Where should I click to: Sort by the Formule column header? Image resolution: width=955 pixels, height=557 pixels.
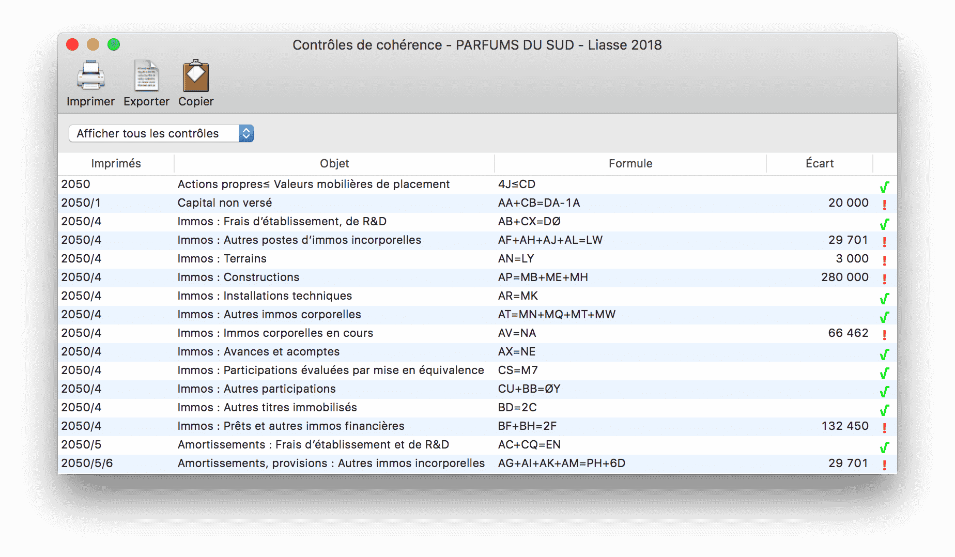(630, 163)
